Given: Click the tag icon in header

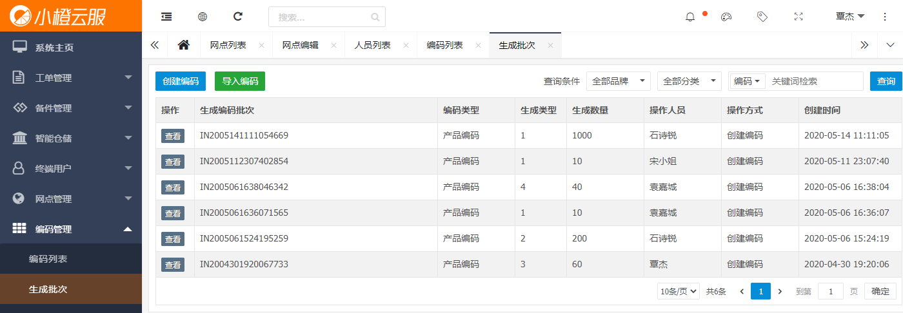Looking at the screenshot, I should click(762, 17).
